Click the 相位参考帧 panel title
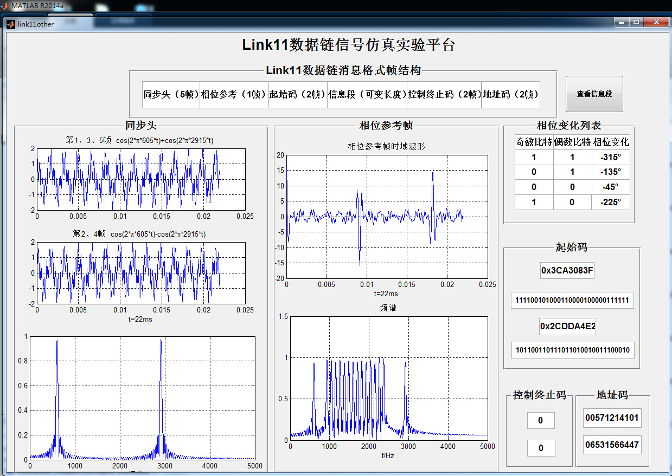The image size is (672, 476). pyautogui.click(x=386, y=126)
